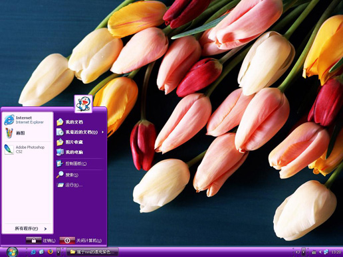343x257 pixels.
Task: Click the 13:20 system clock
Action: (x=336, y=252)
